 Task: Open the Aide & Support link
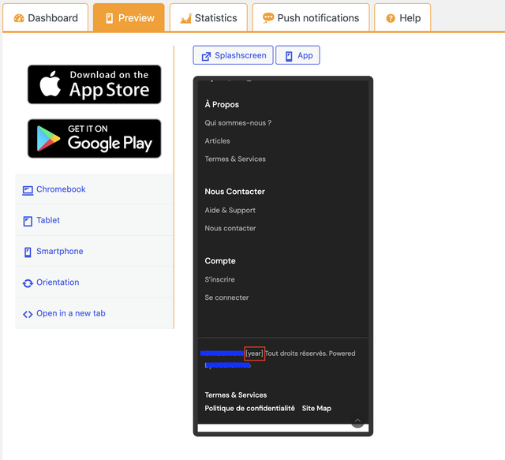pyautogui.click(x=230, y=211)
